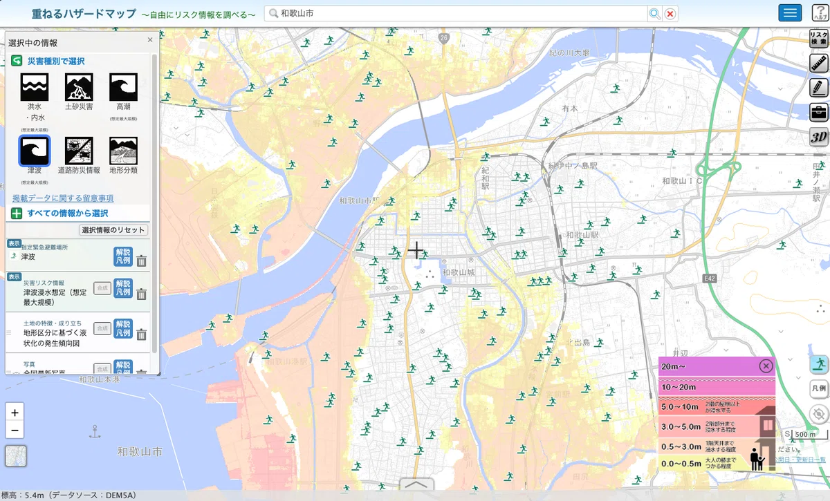This screenshot has height=501, width=830.
Task: Click the 10~20m legend color band
Action: 716,387
